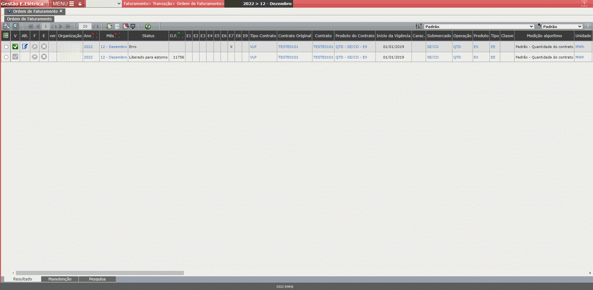
Task: Open the MENU hamburger button
Action: click(63, 4)
